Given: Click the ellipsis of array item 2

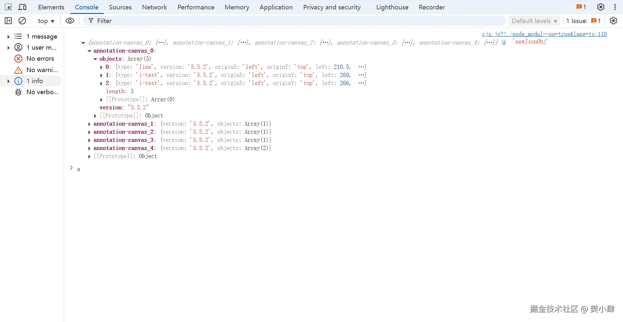Looking at the screenshot, I should (x=361, y=83).
